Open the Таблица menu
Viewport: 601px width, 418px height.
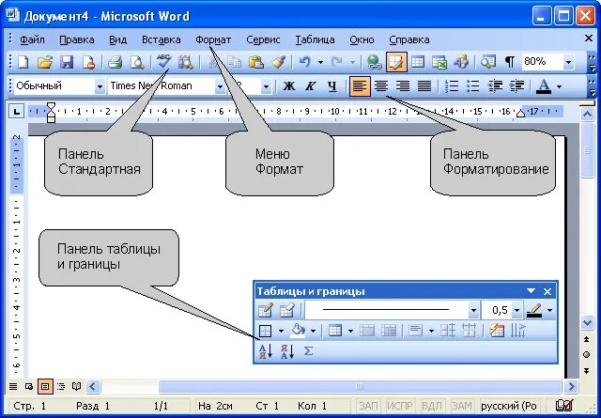pyautogui.click(x=315, y=39)
